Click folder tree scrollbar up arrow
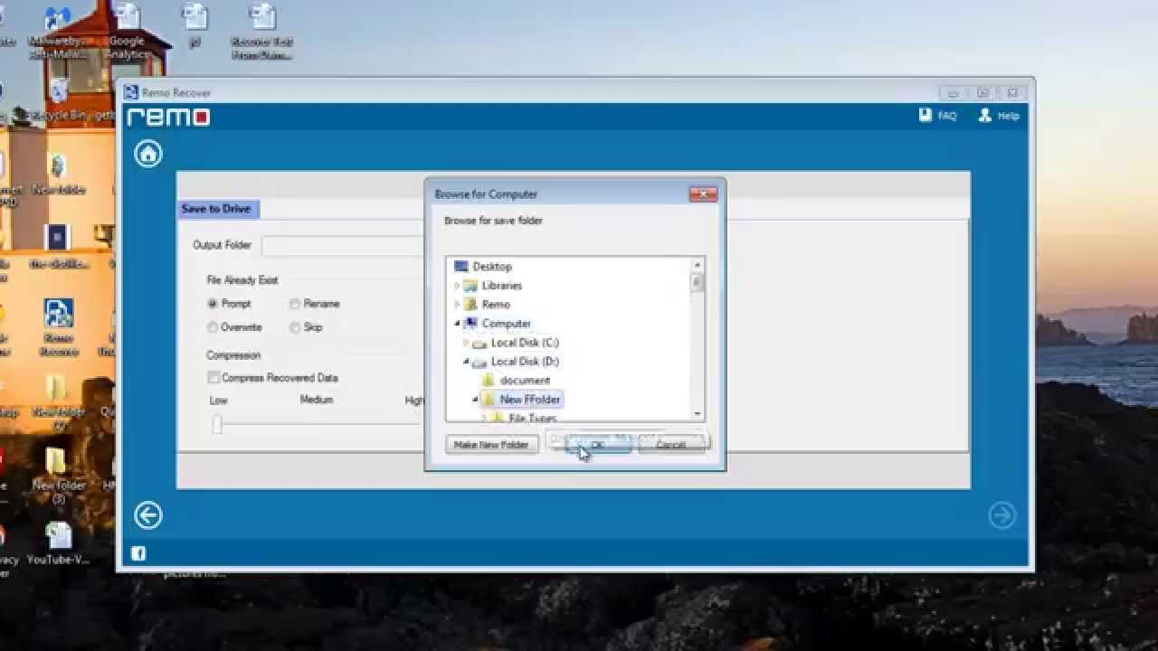The width and height of the screenshot is (1158, 651). (697, 265)
